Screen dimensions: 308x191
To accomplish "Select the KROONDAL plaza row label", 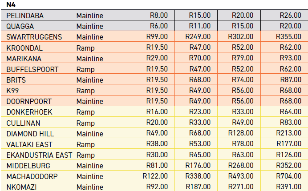I will click(25, 48).
